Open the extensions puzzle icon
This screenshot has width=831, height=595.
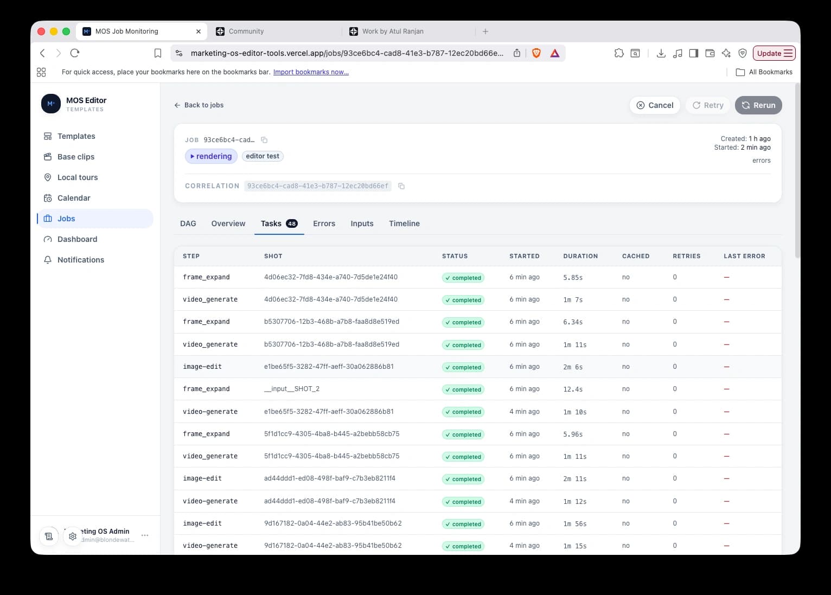619,53
